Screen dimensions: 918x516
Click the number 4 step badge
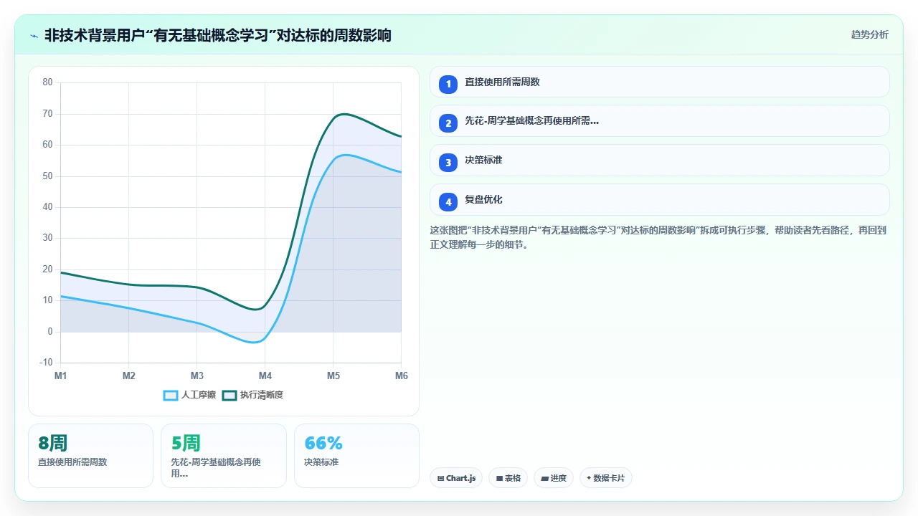448,202
